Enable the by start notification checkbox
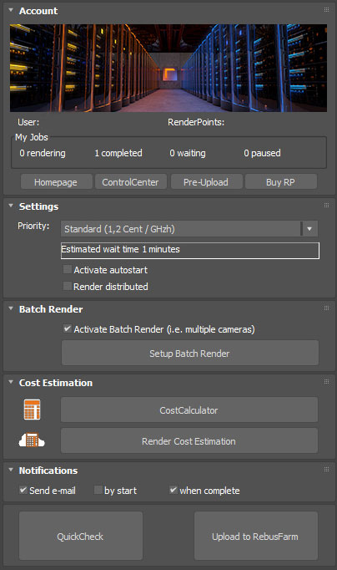 (x=98, y=490)
